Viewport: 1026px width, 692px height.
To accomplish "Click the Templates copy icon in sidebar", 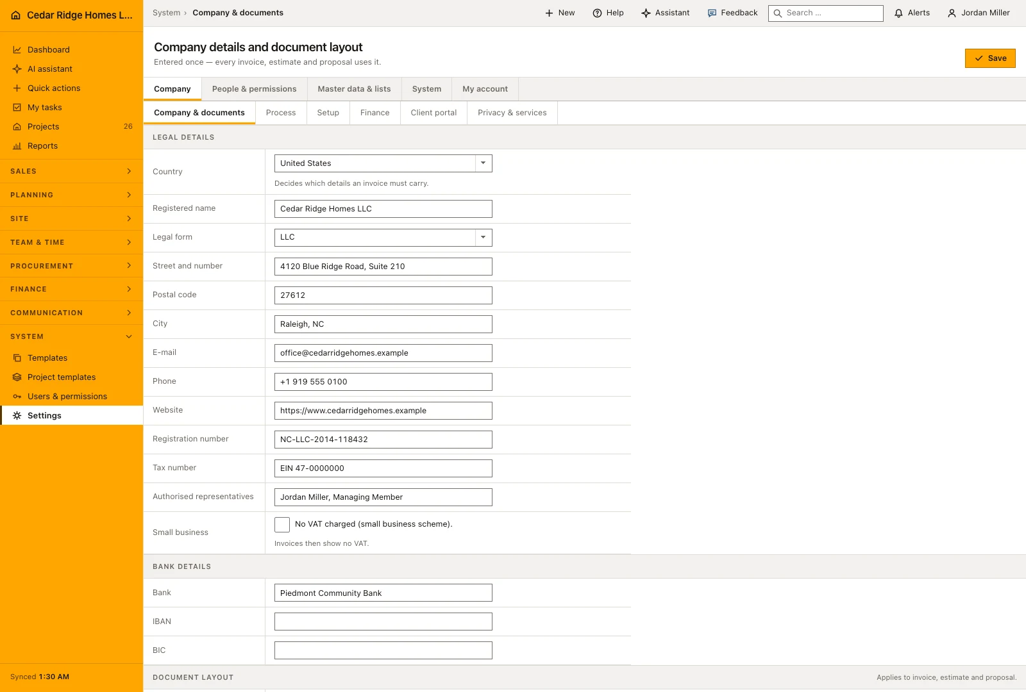I will point(17,358).
